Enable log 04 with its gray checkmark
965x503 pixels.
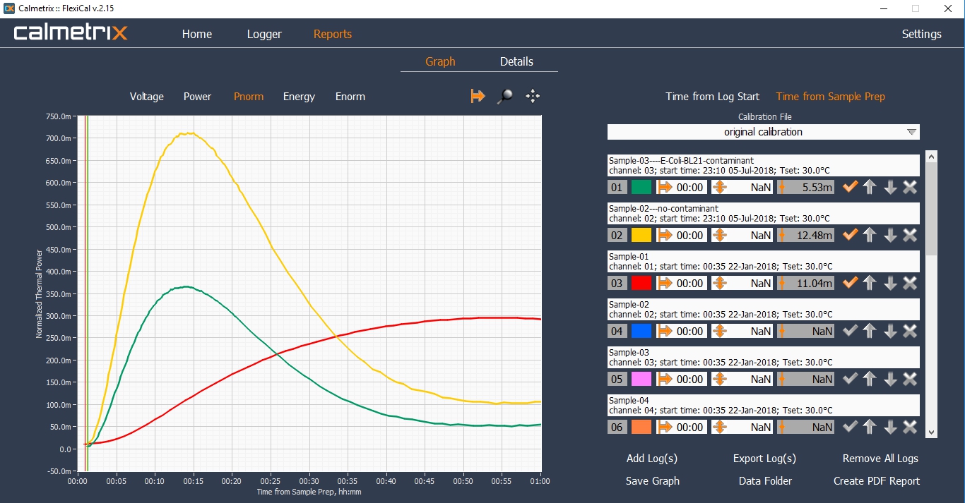coord(850,331)
